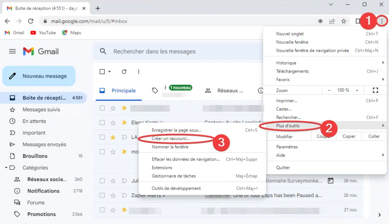The image size is (389, 224).
Task: Switch to the Principale tab
Action: pos(119,90)
